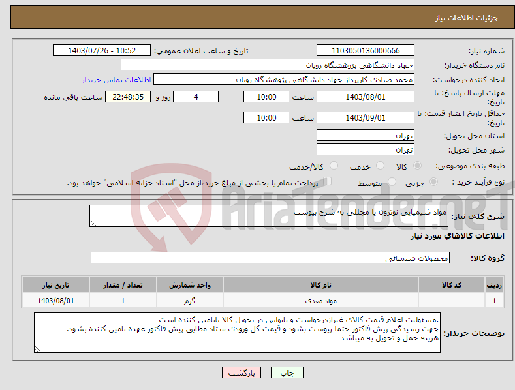This screenshot has width=515, height=390.
Task: Click the چاپ print button
Action: click(x=287, y=372)
